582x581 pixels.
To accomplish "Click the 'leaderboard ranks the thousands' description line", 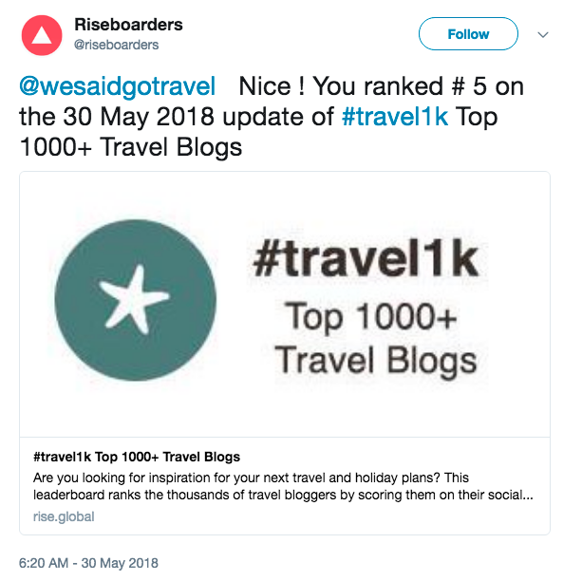I will click(283, 495).
